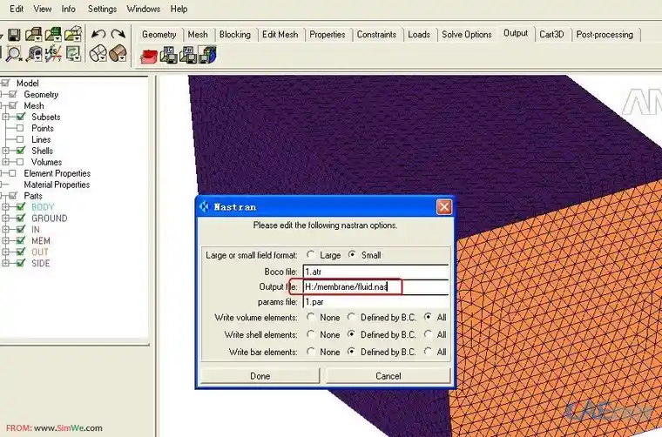Select the Large field format radio
This screenshot has height=437, width=662.
pyautogui.click(x=311, y=254)
